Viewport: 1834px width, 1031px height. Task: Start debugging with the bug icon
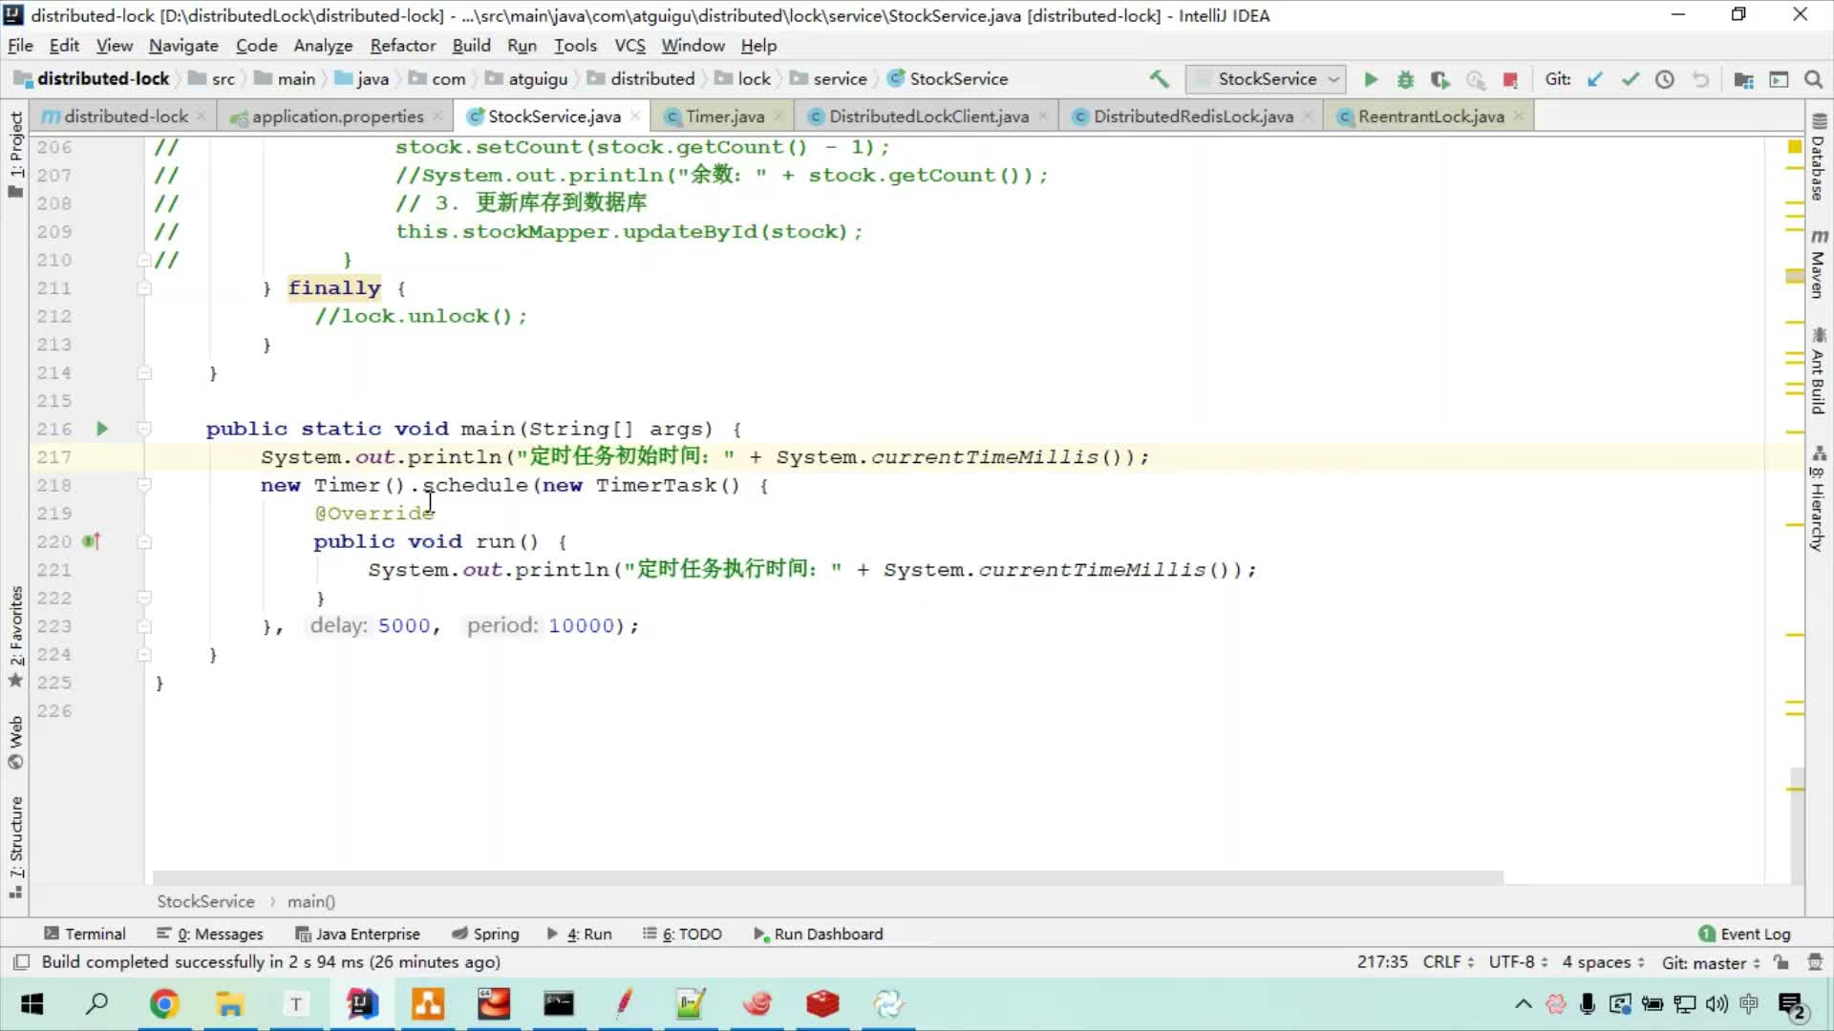pyautogui.click(x=1405, y=79)
